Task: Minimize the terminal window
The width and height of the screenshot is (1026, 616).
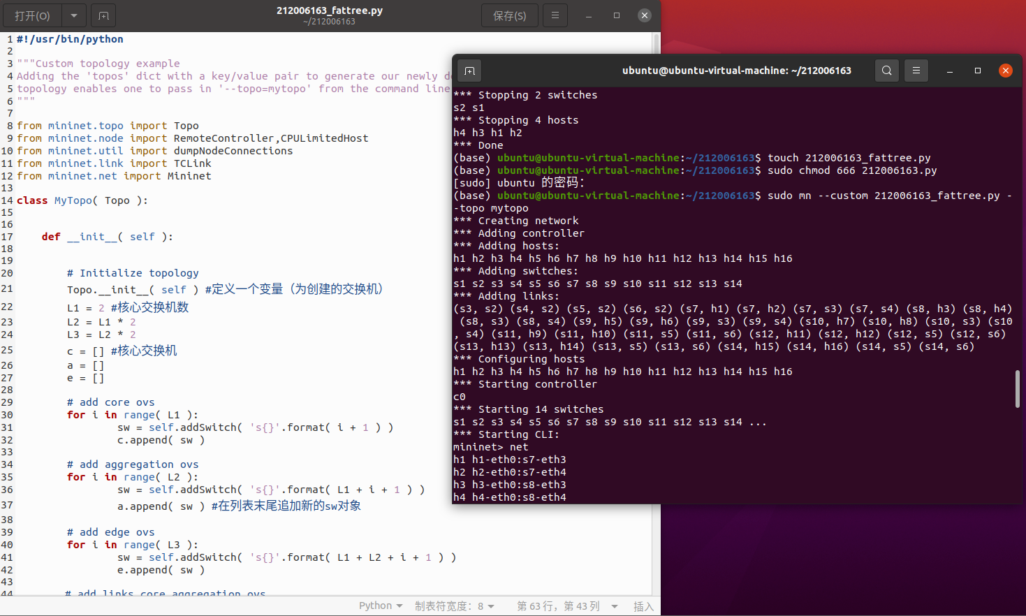Action: click(950, 71)
